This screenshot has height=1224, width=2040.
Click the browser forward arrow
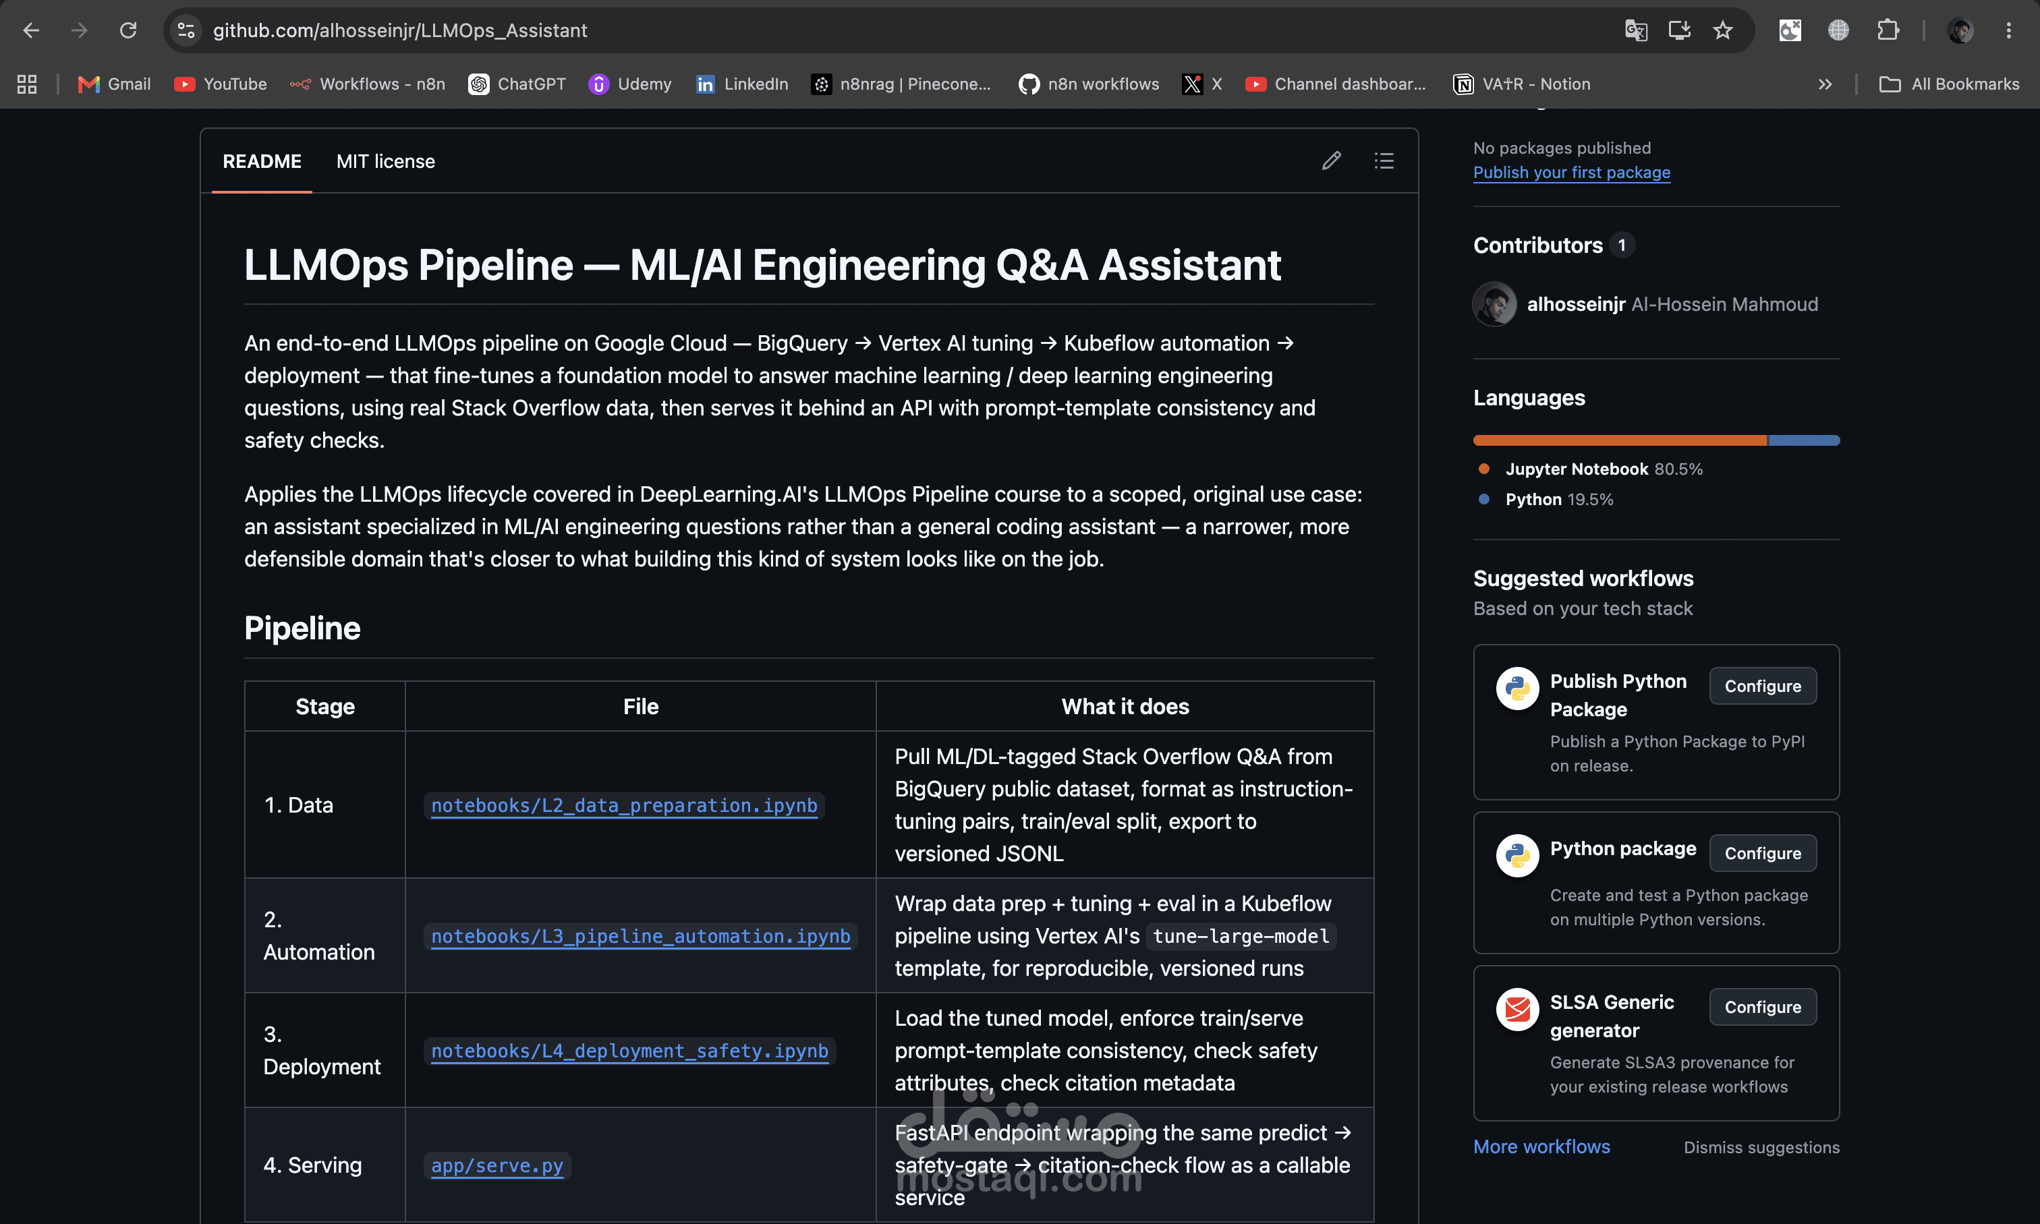click(x=79, y=30)
